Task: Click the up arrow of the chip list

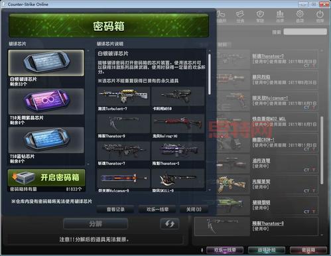Action: click(88, 51)
